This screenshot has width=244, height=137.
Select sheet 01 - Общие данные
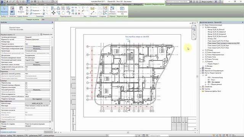[x=215, y=84]
